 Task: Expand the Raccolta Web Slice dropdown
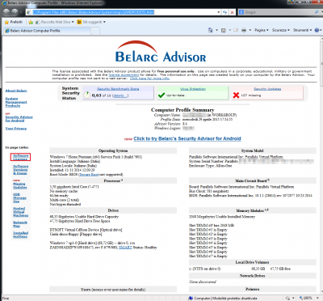[73, 22]
